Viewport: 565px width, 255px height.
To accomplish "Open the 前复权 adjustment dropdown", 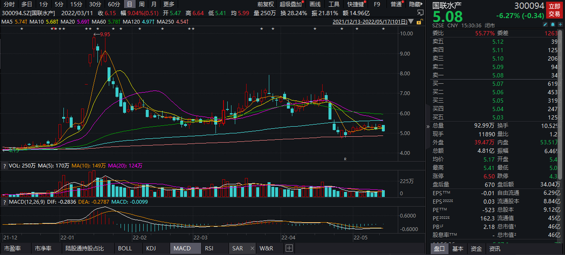I will point(266,4).
